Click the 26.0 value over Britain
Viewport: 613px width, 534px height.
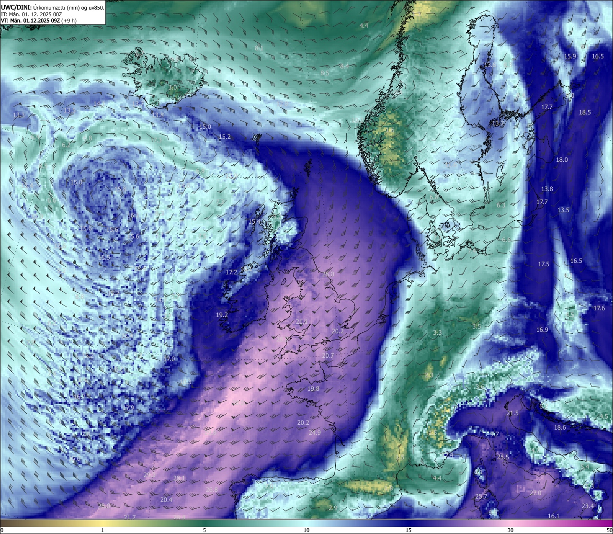328,274
